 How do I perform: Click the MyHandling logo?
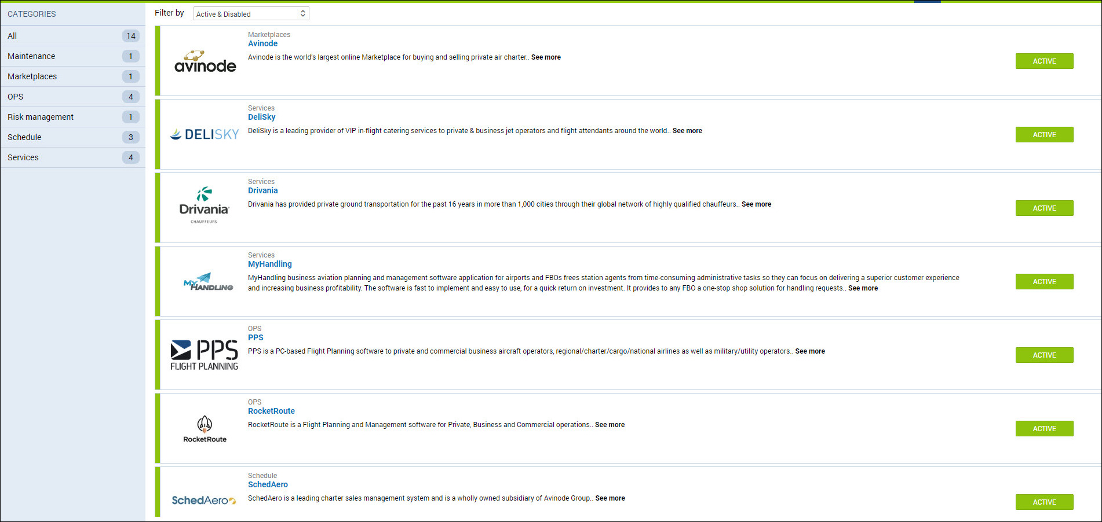tap(208, 281)
